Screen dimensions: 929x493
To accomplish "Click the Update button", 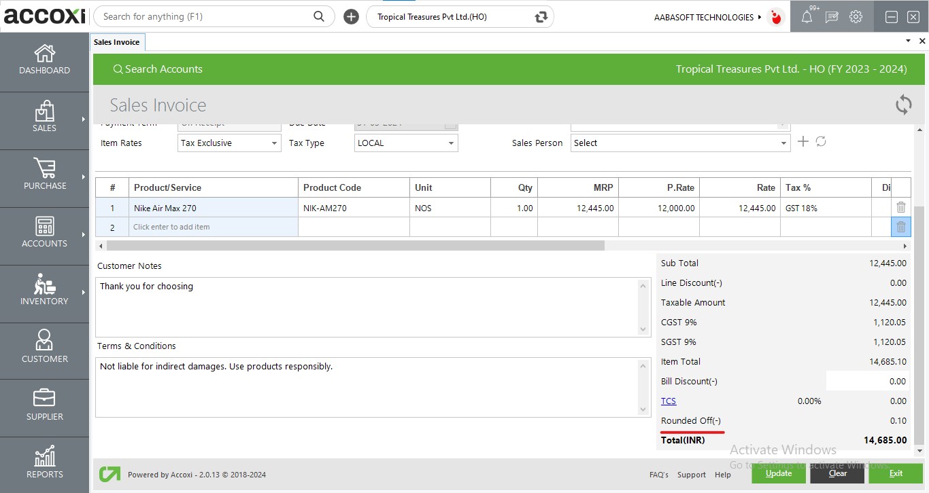I will click(x=779, y=473).
